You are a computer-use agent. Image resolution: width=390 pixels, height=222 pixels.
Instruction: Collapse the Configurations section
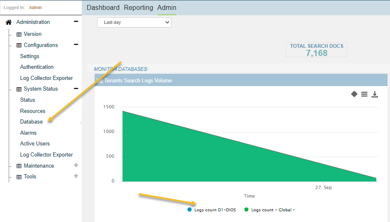76,44
